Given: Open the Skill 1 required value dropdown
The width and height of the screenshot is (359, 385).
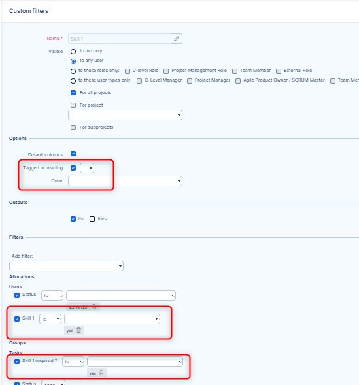Looking at the screenshot, I should (135, 361).
